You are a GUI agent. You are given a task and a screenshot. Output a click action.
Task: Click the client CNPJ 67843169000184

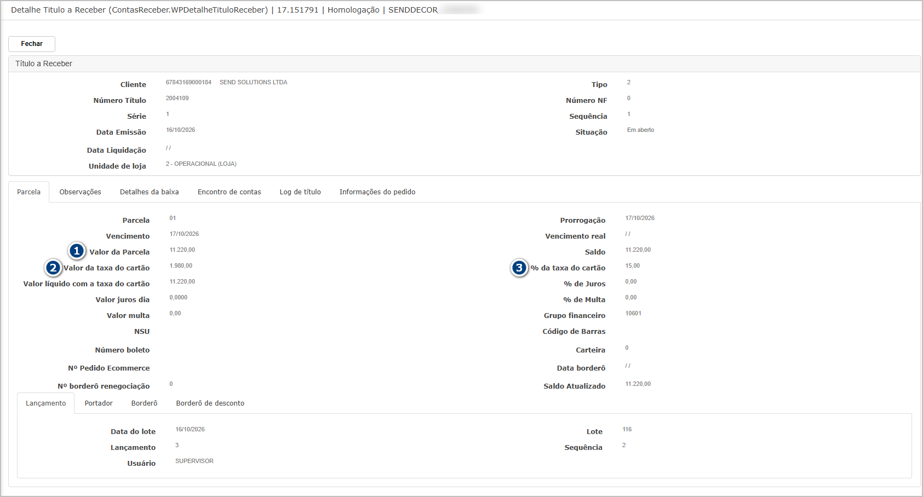click(x=188, y=83)
